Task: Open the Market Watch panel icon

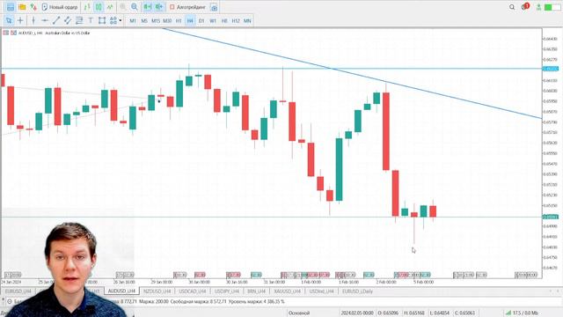Action: [x=11, y=7]
